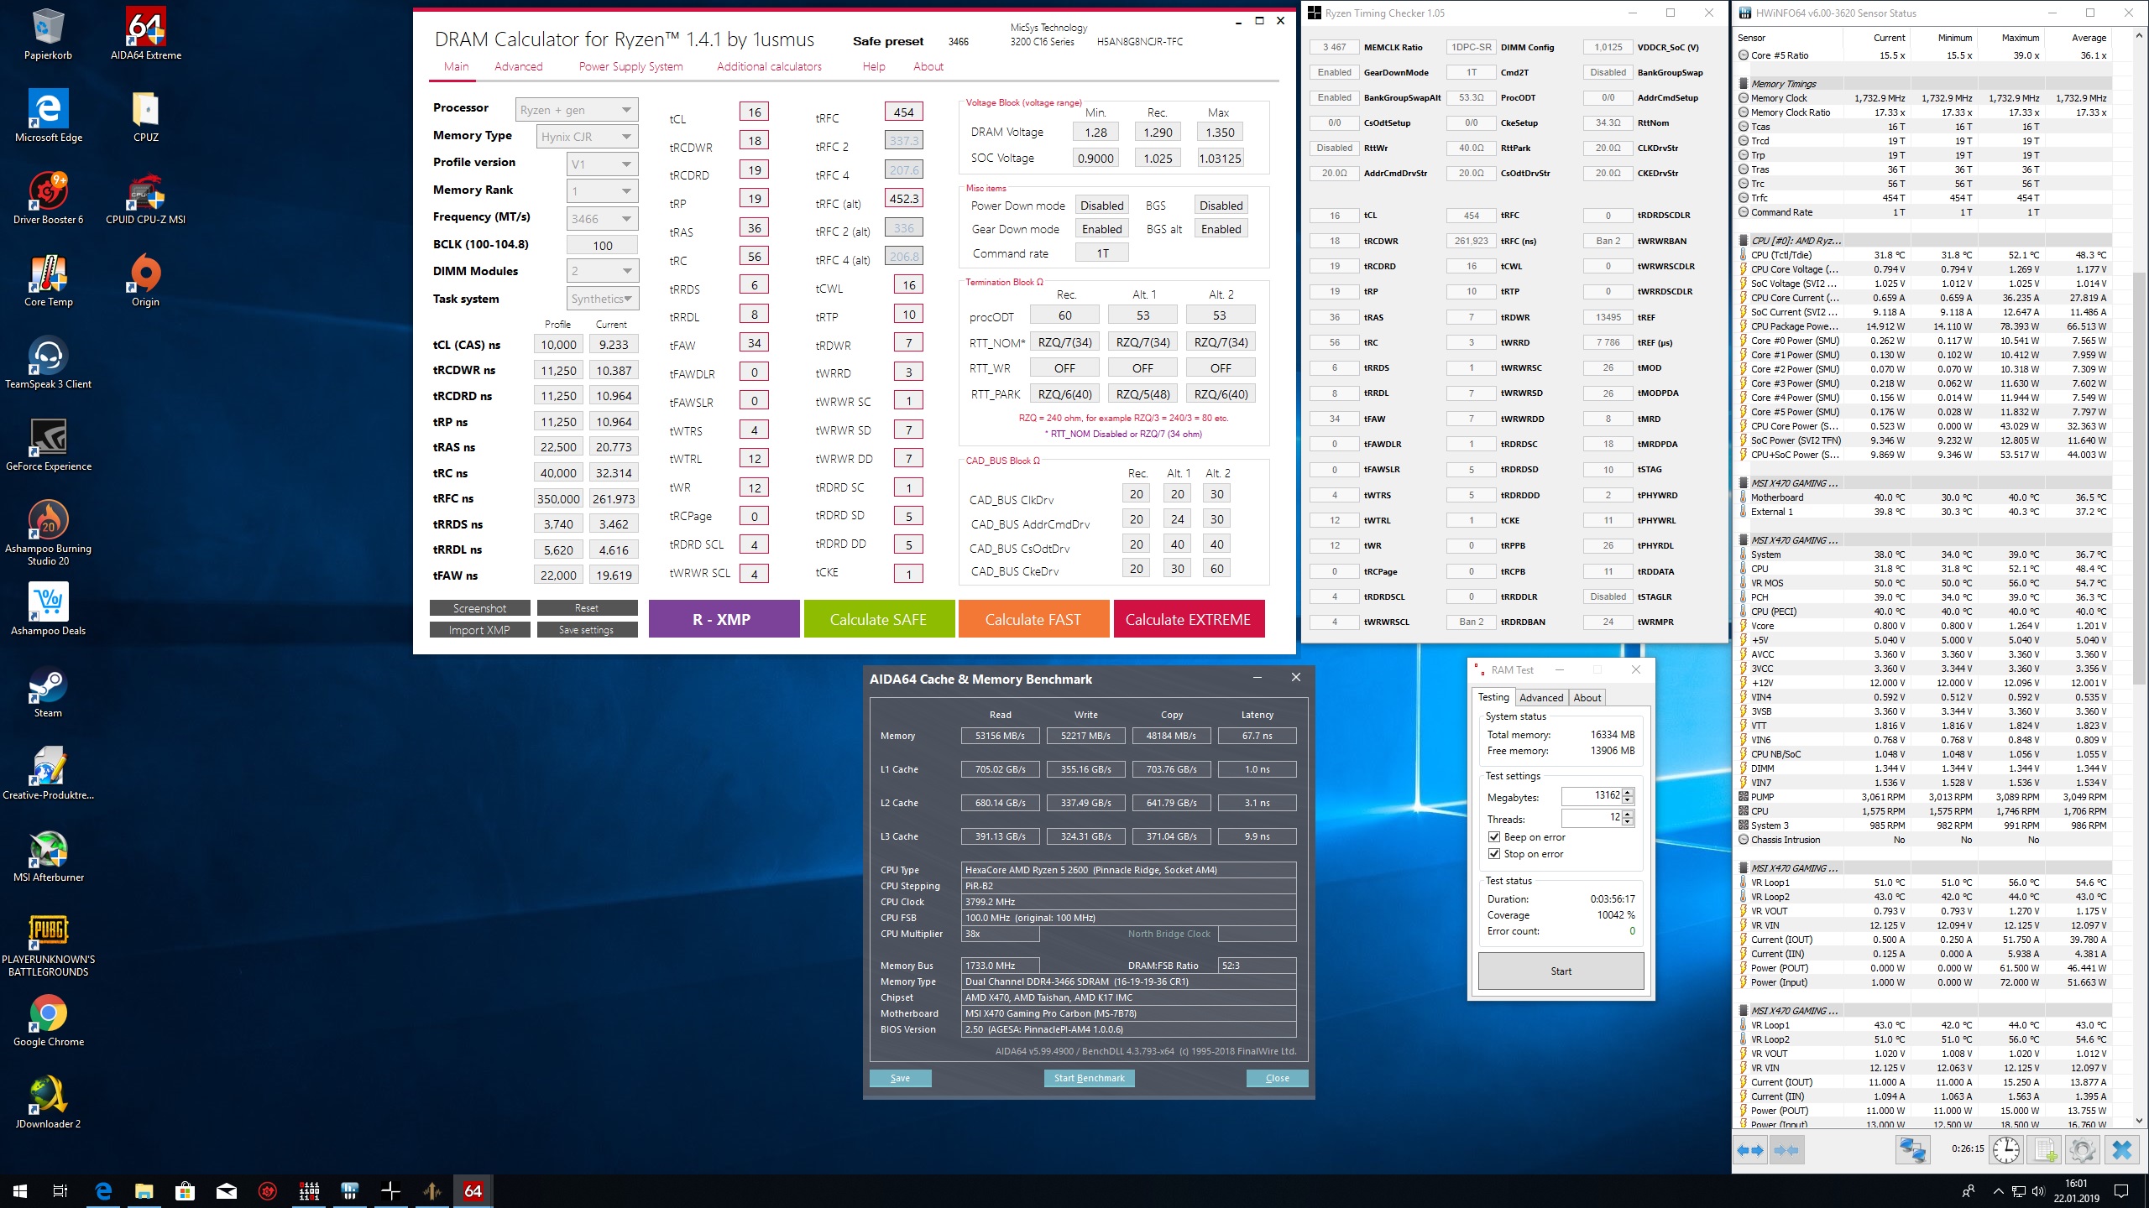Click HWiNFO log file icon

2044,1150
